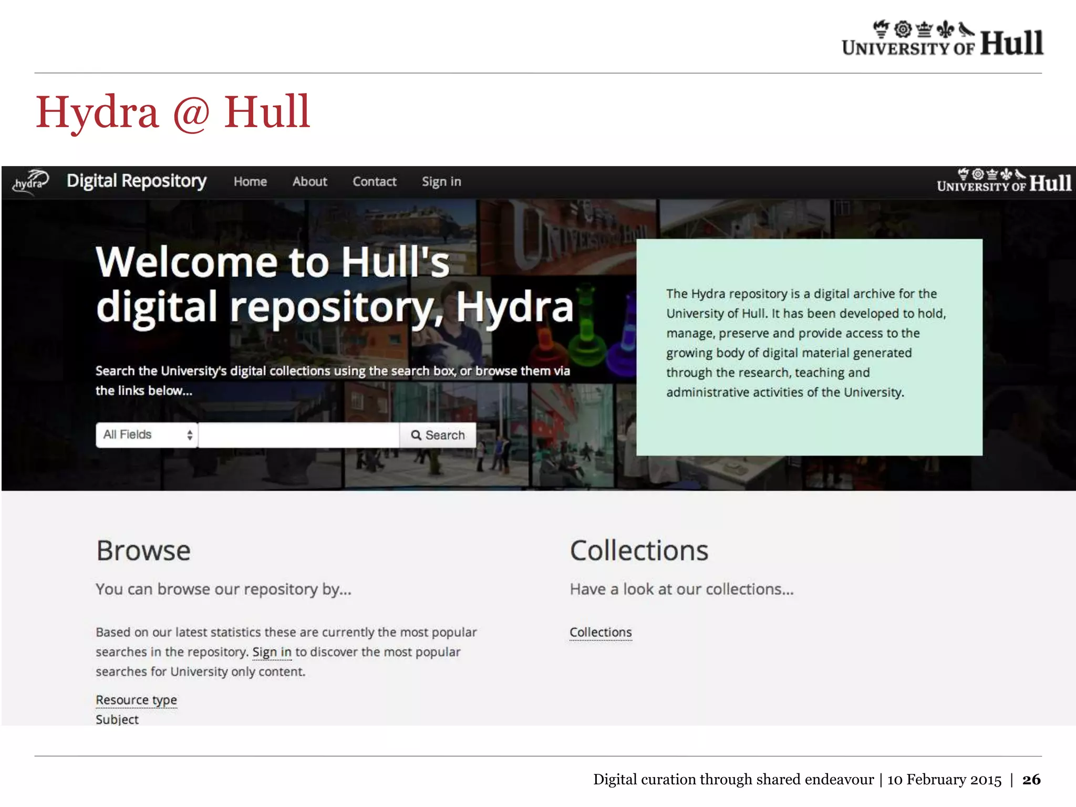Viewport: 1076px width, 807px height.
Task: Click the hydra logo icon in navbar
Action: pyautogui.click(x=30, y=182)
